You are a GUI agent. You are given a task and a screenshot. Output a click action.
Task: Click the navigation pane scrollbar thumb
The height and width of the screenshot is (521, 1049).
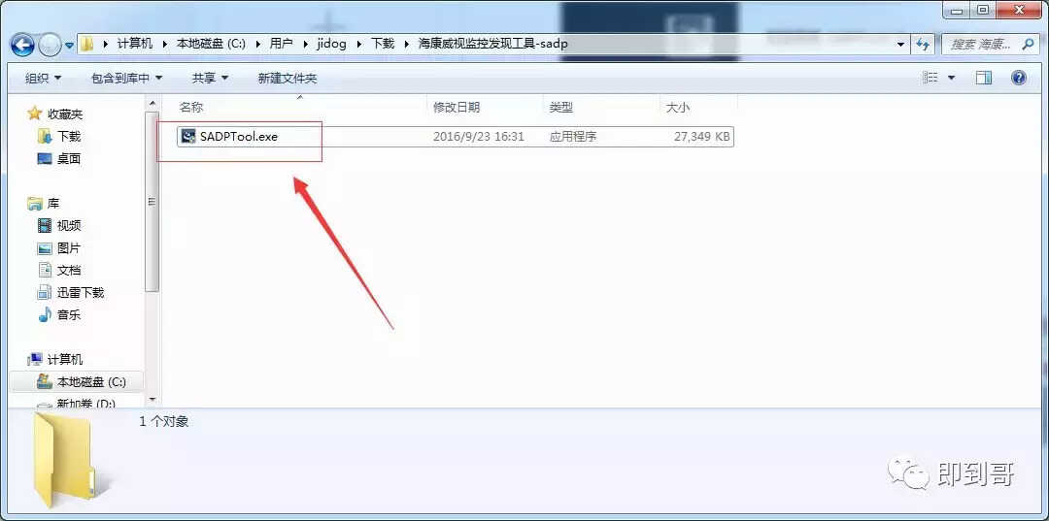click(152, 201)
